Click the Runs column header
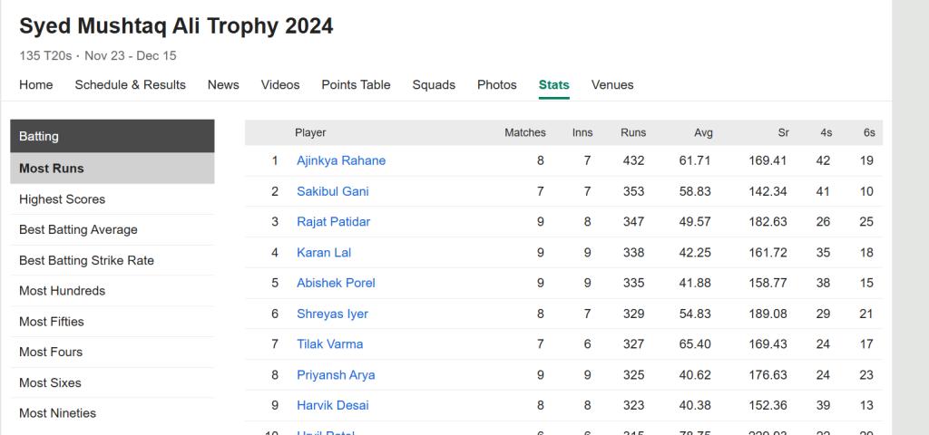Screen dimensions: 929x435 pos(633,132)
